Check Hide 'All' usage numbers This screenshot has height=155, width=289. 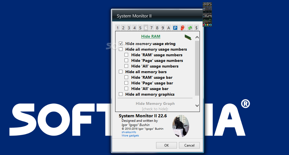(x=126, y=66)
